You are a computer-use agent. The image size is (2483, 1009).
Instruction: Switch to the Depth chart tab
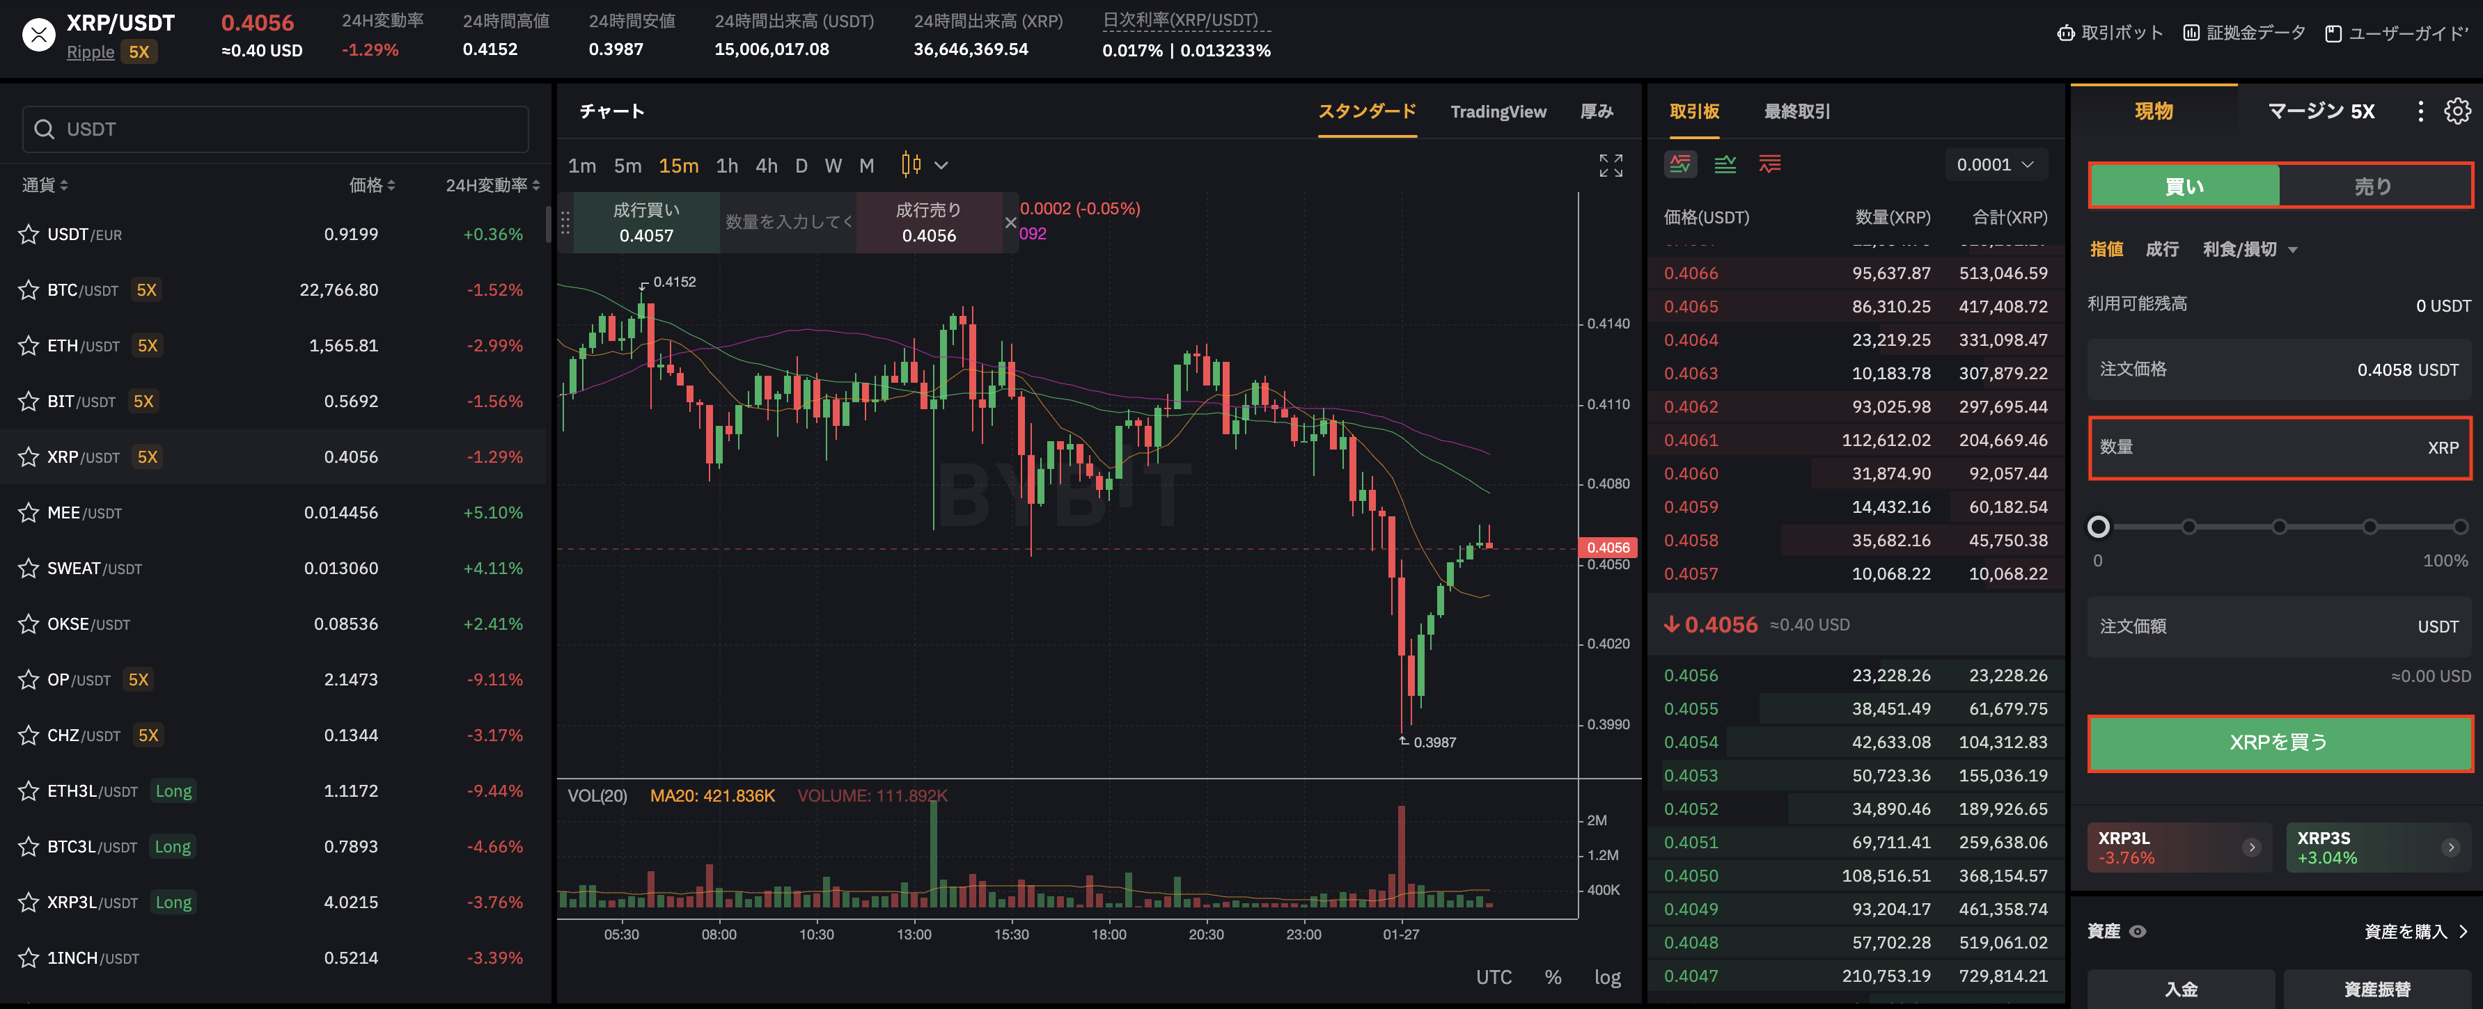pos(1596,112)
